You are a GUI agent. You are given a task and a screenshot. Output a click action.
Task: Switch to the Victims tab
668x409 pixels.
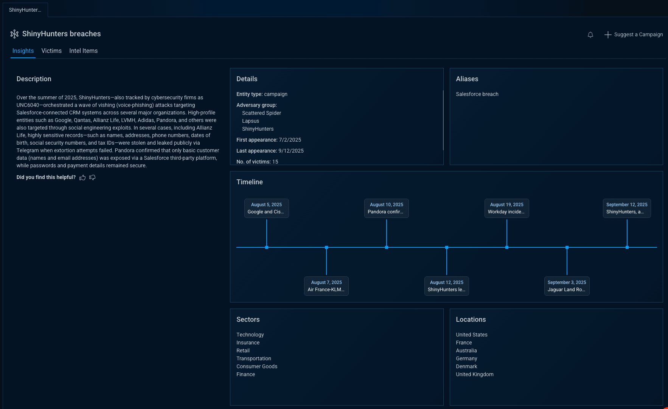(x=51, y=51)
